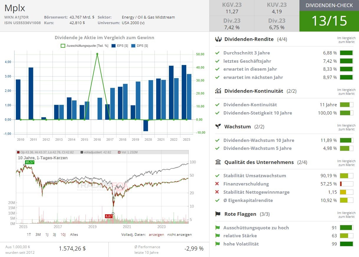Click the checkmark next to Ø Eigenkapitalrendite

[217, 200]
